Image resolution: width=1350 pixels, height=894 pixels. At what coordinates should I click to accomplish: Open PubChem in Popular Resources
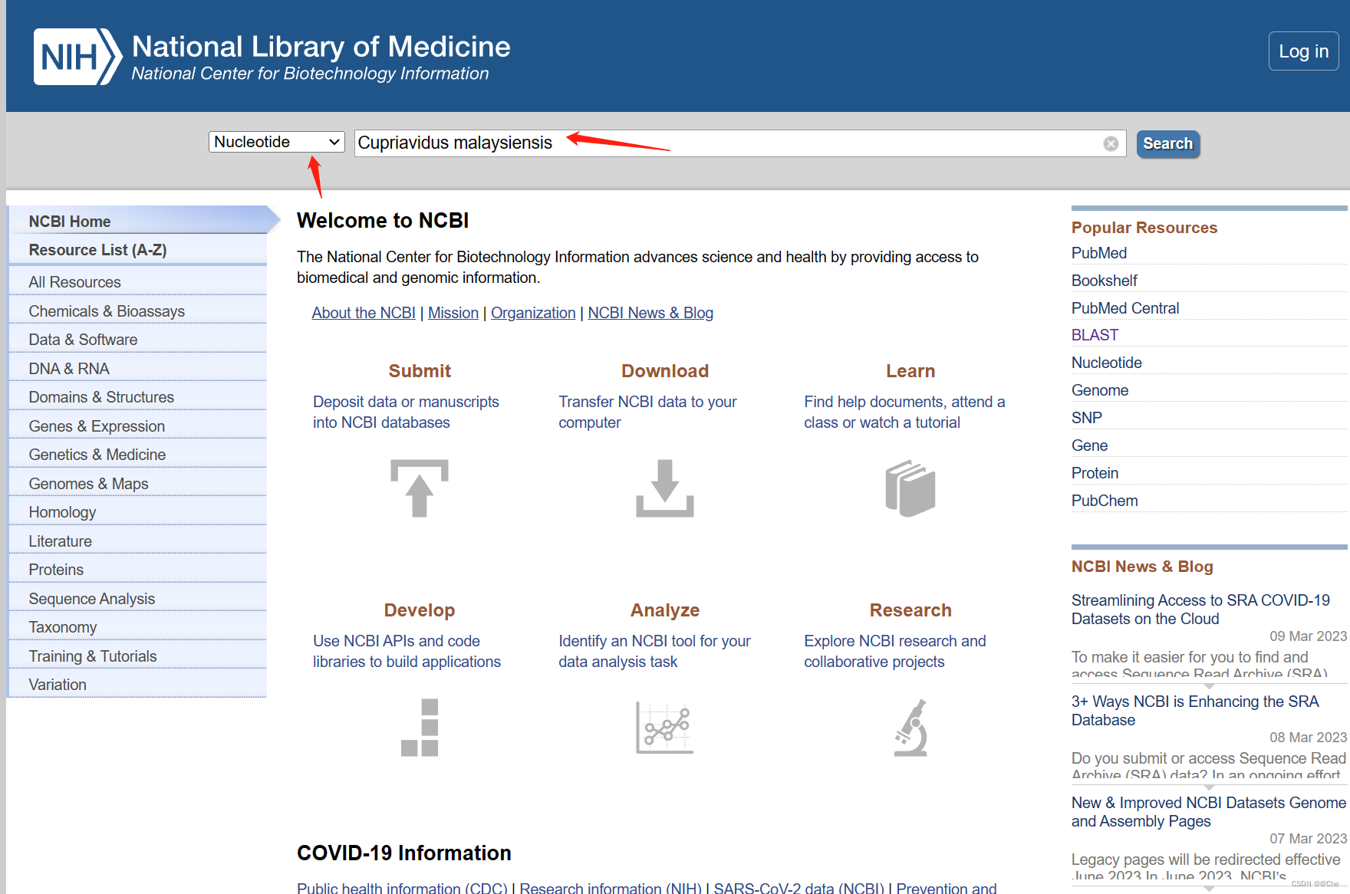point(1105,501)
